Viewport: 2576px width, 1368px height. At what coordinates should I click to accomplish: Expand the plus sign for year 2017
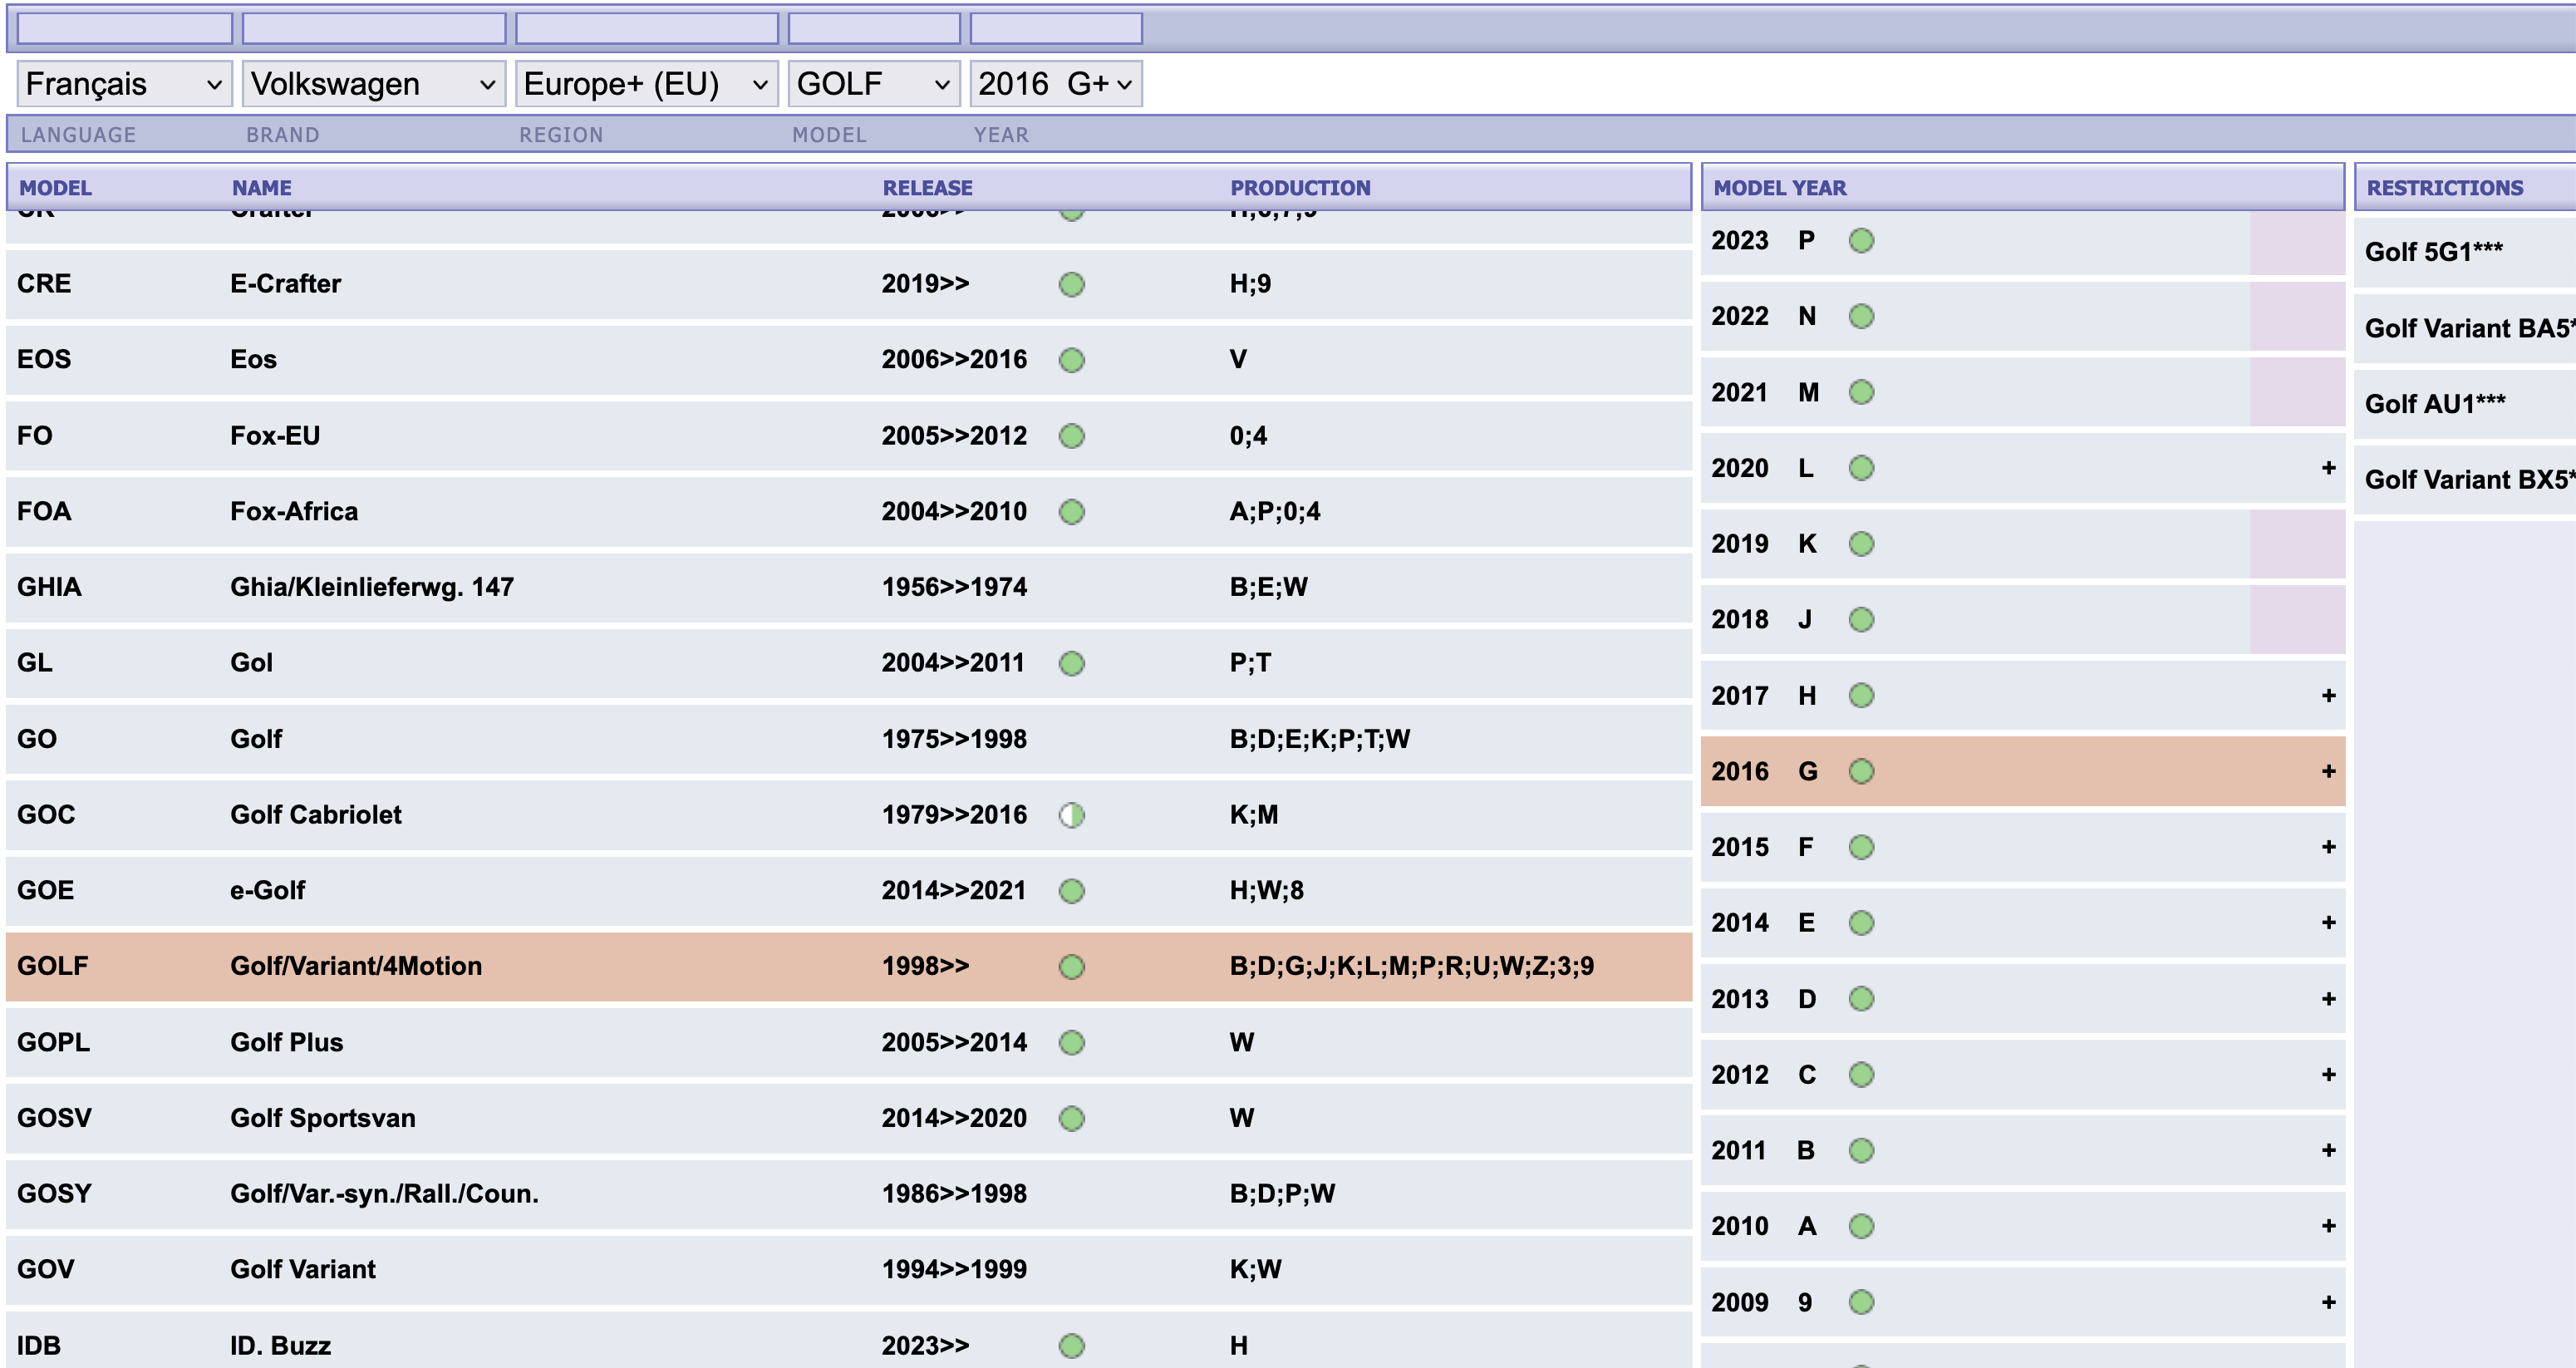point(2329,695)
